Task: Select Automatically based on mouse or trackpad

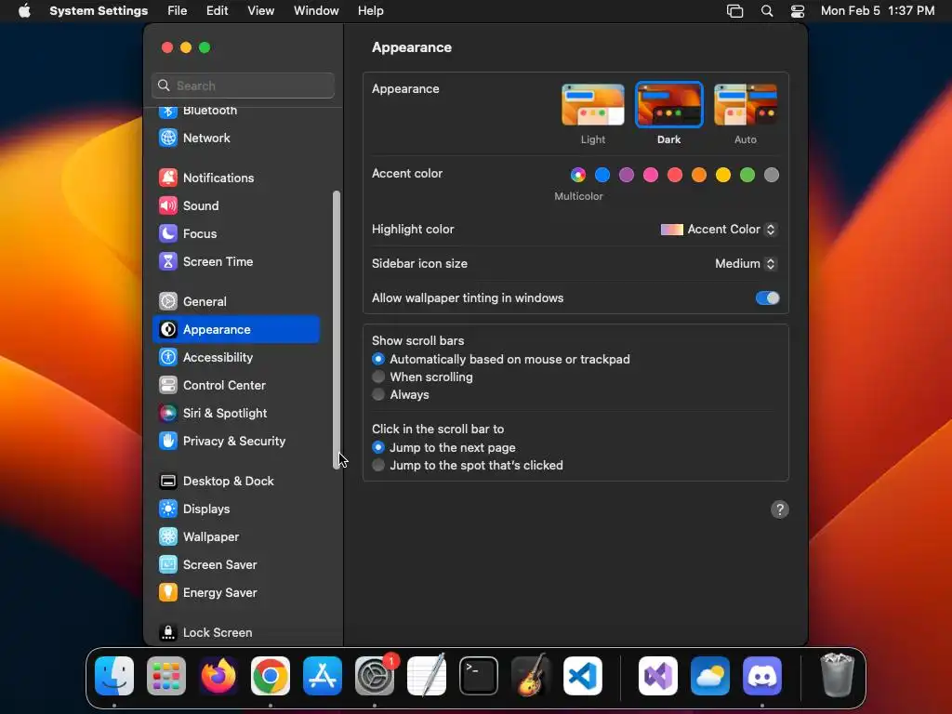Action: pyautogui.click(x=378, y=360)
